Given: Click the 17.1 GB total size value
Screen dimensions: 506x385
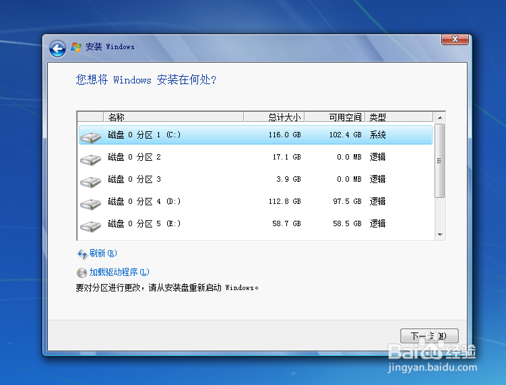Looking at the screenshot, I should [286, 157].
